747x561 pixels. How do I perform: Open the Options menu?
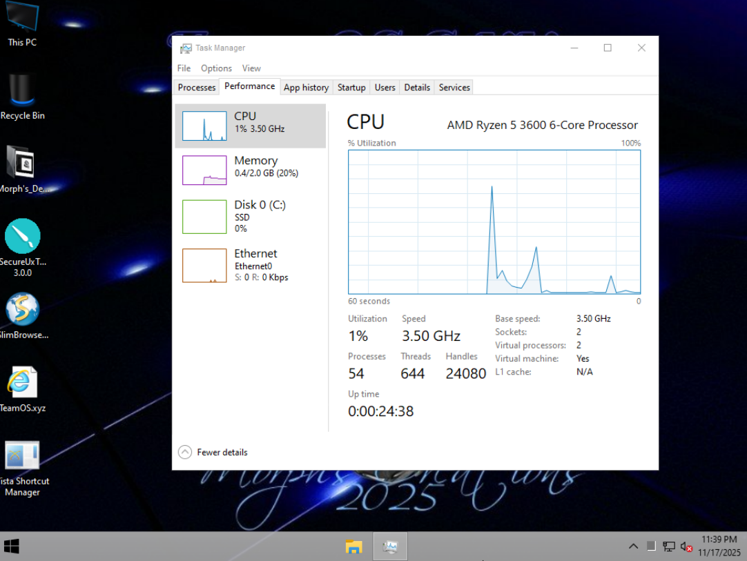pyautogui.click(x=216, y=68)
